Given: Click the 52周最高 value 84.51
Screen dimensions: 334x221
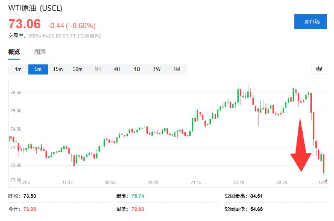Looking at the screenshot, I should [x=256, y=196].
